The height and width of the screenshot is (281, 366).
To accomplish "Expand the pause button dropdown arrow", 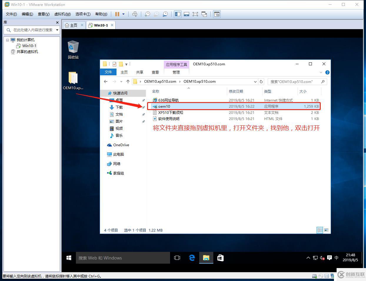I will point(123,14).
